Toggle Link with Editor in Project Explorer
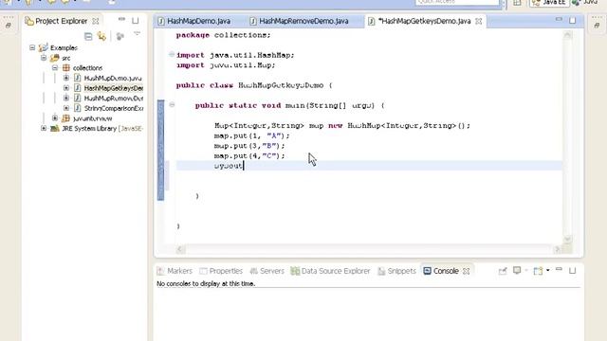 click(101, 36)
